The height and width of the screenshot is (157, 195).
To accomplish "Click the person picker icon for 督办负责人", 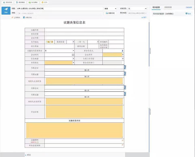I will [x=123, y=51].
